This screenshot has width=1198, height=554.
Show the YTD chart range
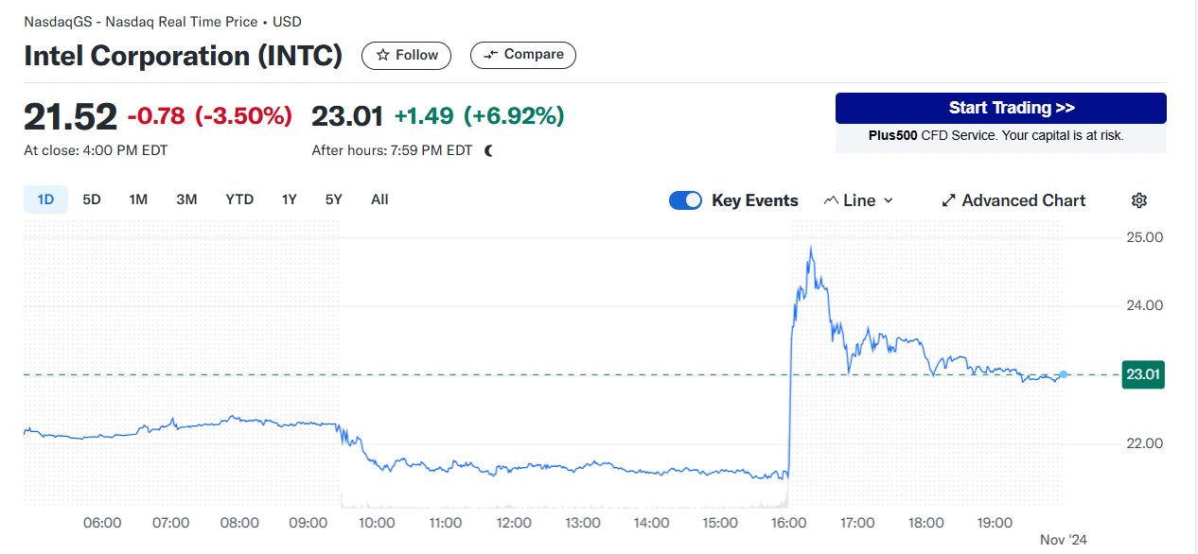(239, 199)
